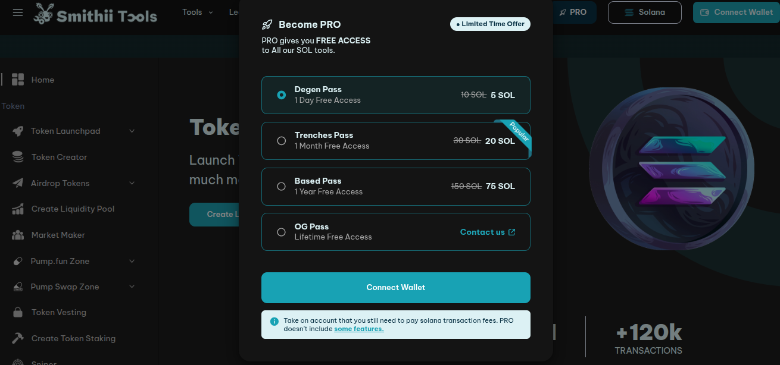The width and height of the screenshot is (780, 365).
Task: Click the 'Become PRO' modal heading
Action: [x=310, y=25]
